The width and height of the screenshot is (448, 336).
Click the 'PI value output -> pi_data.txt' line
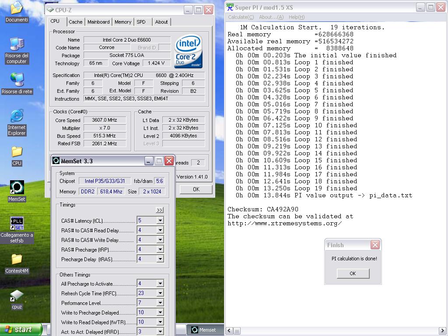(x=324, y=196)
